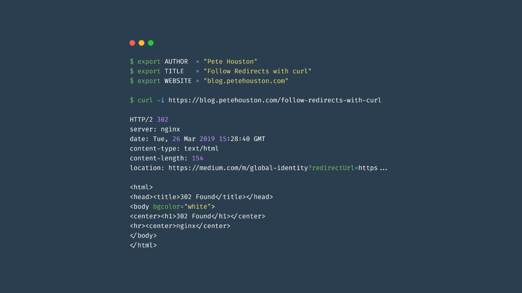Click the blog.petehouston.com curl URL
Viewport: 522px width, 293px height.
pos(275,100)
